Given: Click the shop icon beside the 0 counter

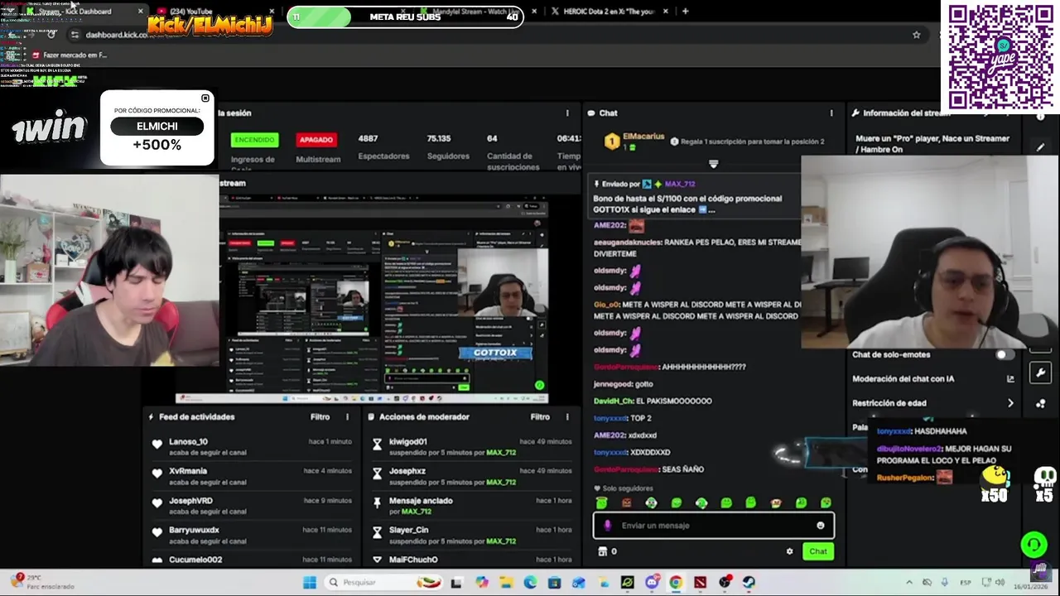Looking at the screenshot, I should (x=602, y=551).
